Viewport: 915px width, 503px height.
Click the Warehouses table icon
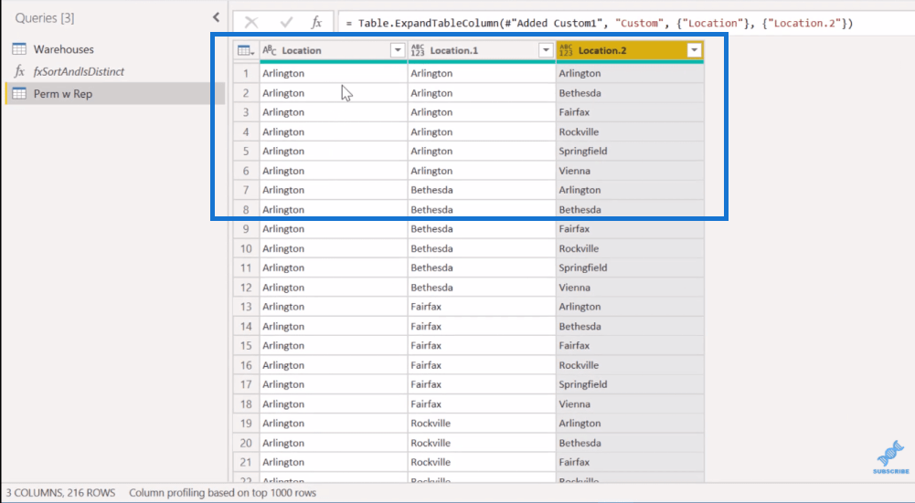(19, 49)
